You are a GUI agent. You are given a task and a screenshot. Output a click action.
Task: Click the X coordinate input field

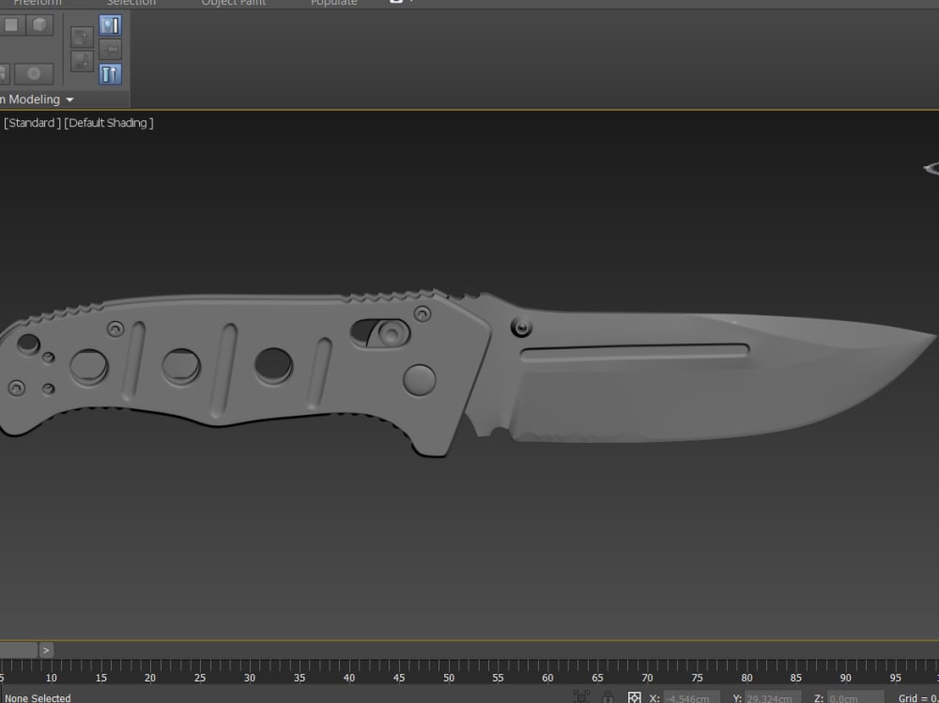(x=691, y=698)
